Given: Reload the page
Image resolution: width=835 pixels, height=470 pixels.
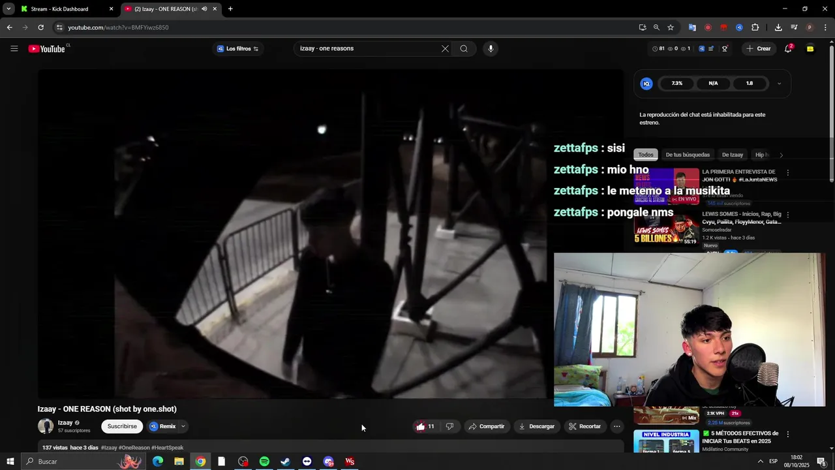Looking at the screenshot, I should click(40, 27).
